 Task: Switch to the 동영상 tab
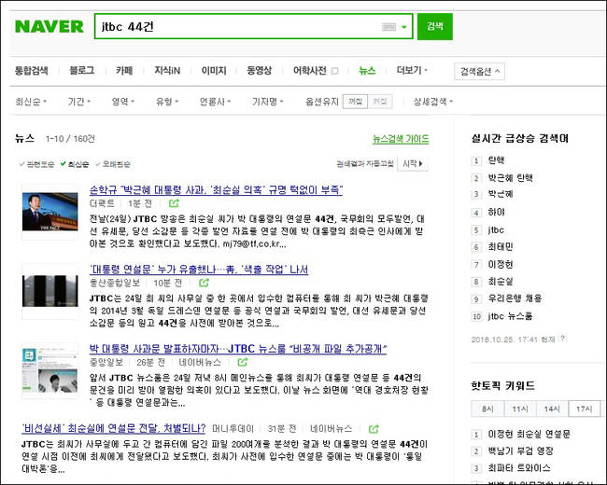(259, 70)
